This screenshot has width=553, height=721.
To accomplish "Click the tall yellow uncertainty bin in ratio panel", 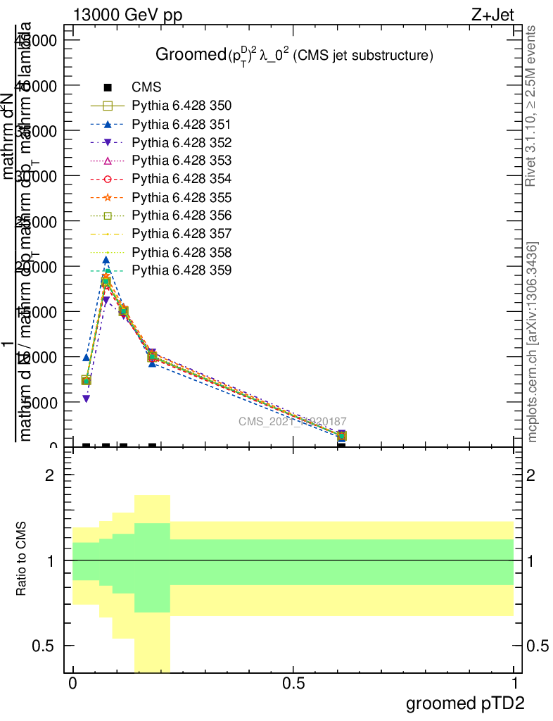I will [x=153, y=584].
